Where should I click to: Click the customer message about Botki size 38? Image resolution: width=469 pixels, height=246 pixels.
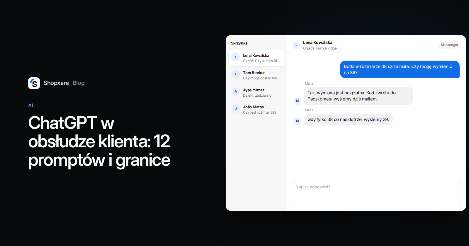point(400,69)
